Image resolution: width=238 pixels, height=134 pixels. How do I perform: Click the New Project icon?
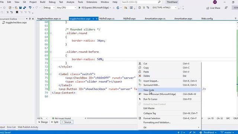point(10,7)
